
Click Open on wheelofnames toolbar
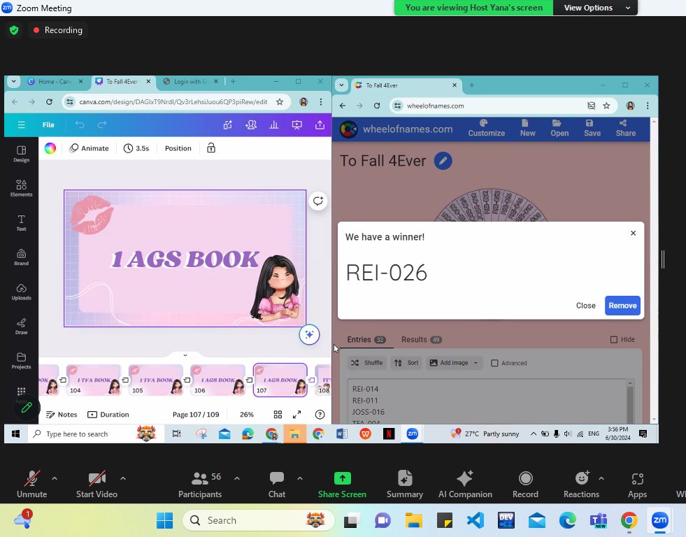tap(559, 128)
